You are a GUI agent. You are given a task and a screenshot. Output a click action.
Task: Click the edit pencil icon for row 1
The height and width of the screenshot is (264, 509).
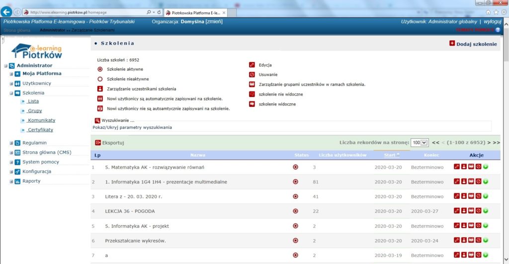pos(457,167)
